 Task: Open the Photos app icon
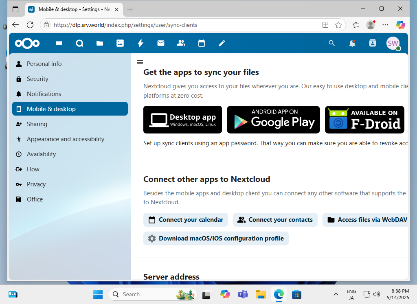click(x=120, y=43)
